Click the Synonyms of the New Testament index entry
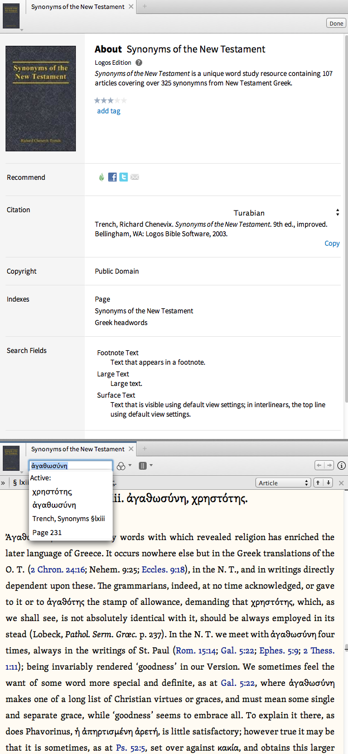Image resolution: width=348 pixels, height=754 pixels. [x=144, y=311]
